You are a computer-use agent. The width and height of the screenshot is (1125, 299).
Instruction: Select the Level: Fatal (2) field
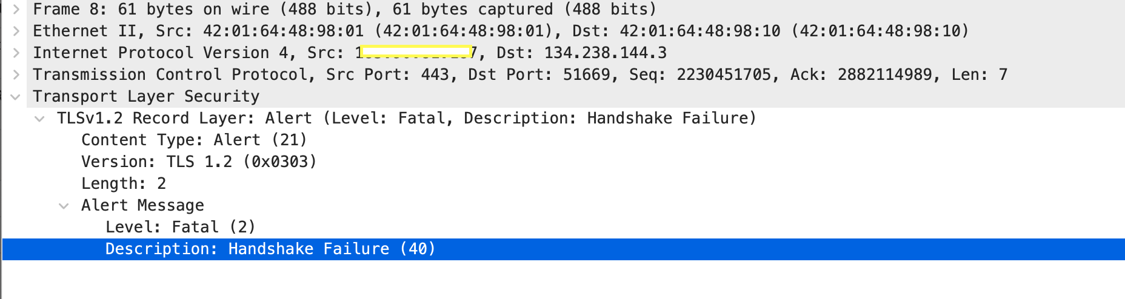coord(180,227)
